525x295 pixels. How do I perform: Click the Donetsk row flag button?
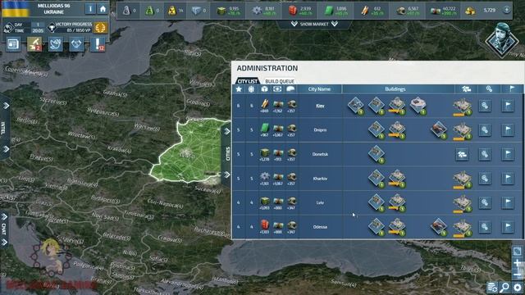tap(508, 154)
